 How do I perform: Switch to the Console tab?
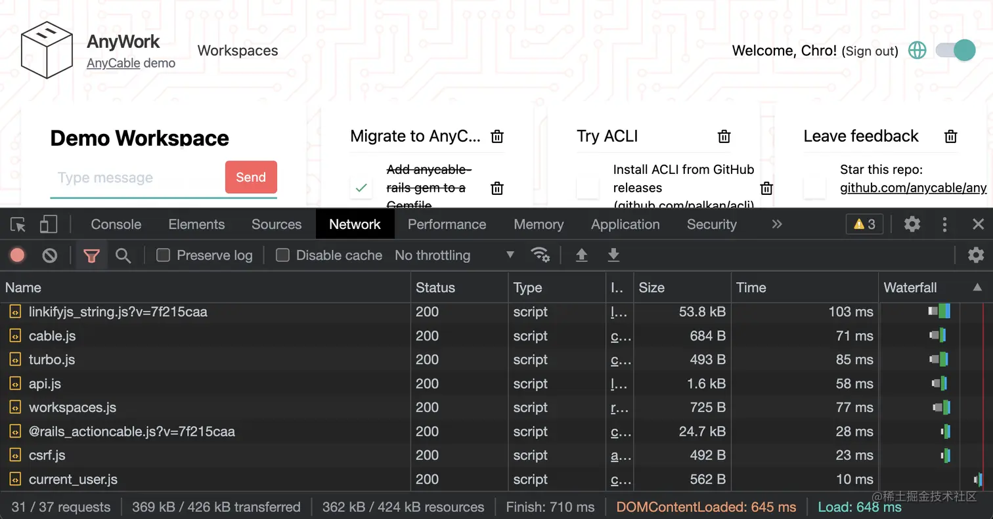pyautogui.click(x=116, y=224)
